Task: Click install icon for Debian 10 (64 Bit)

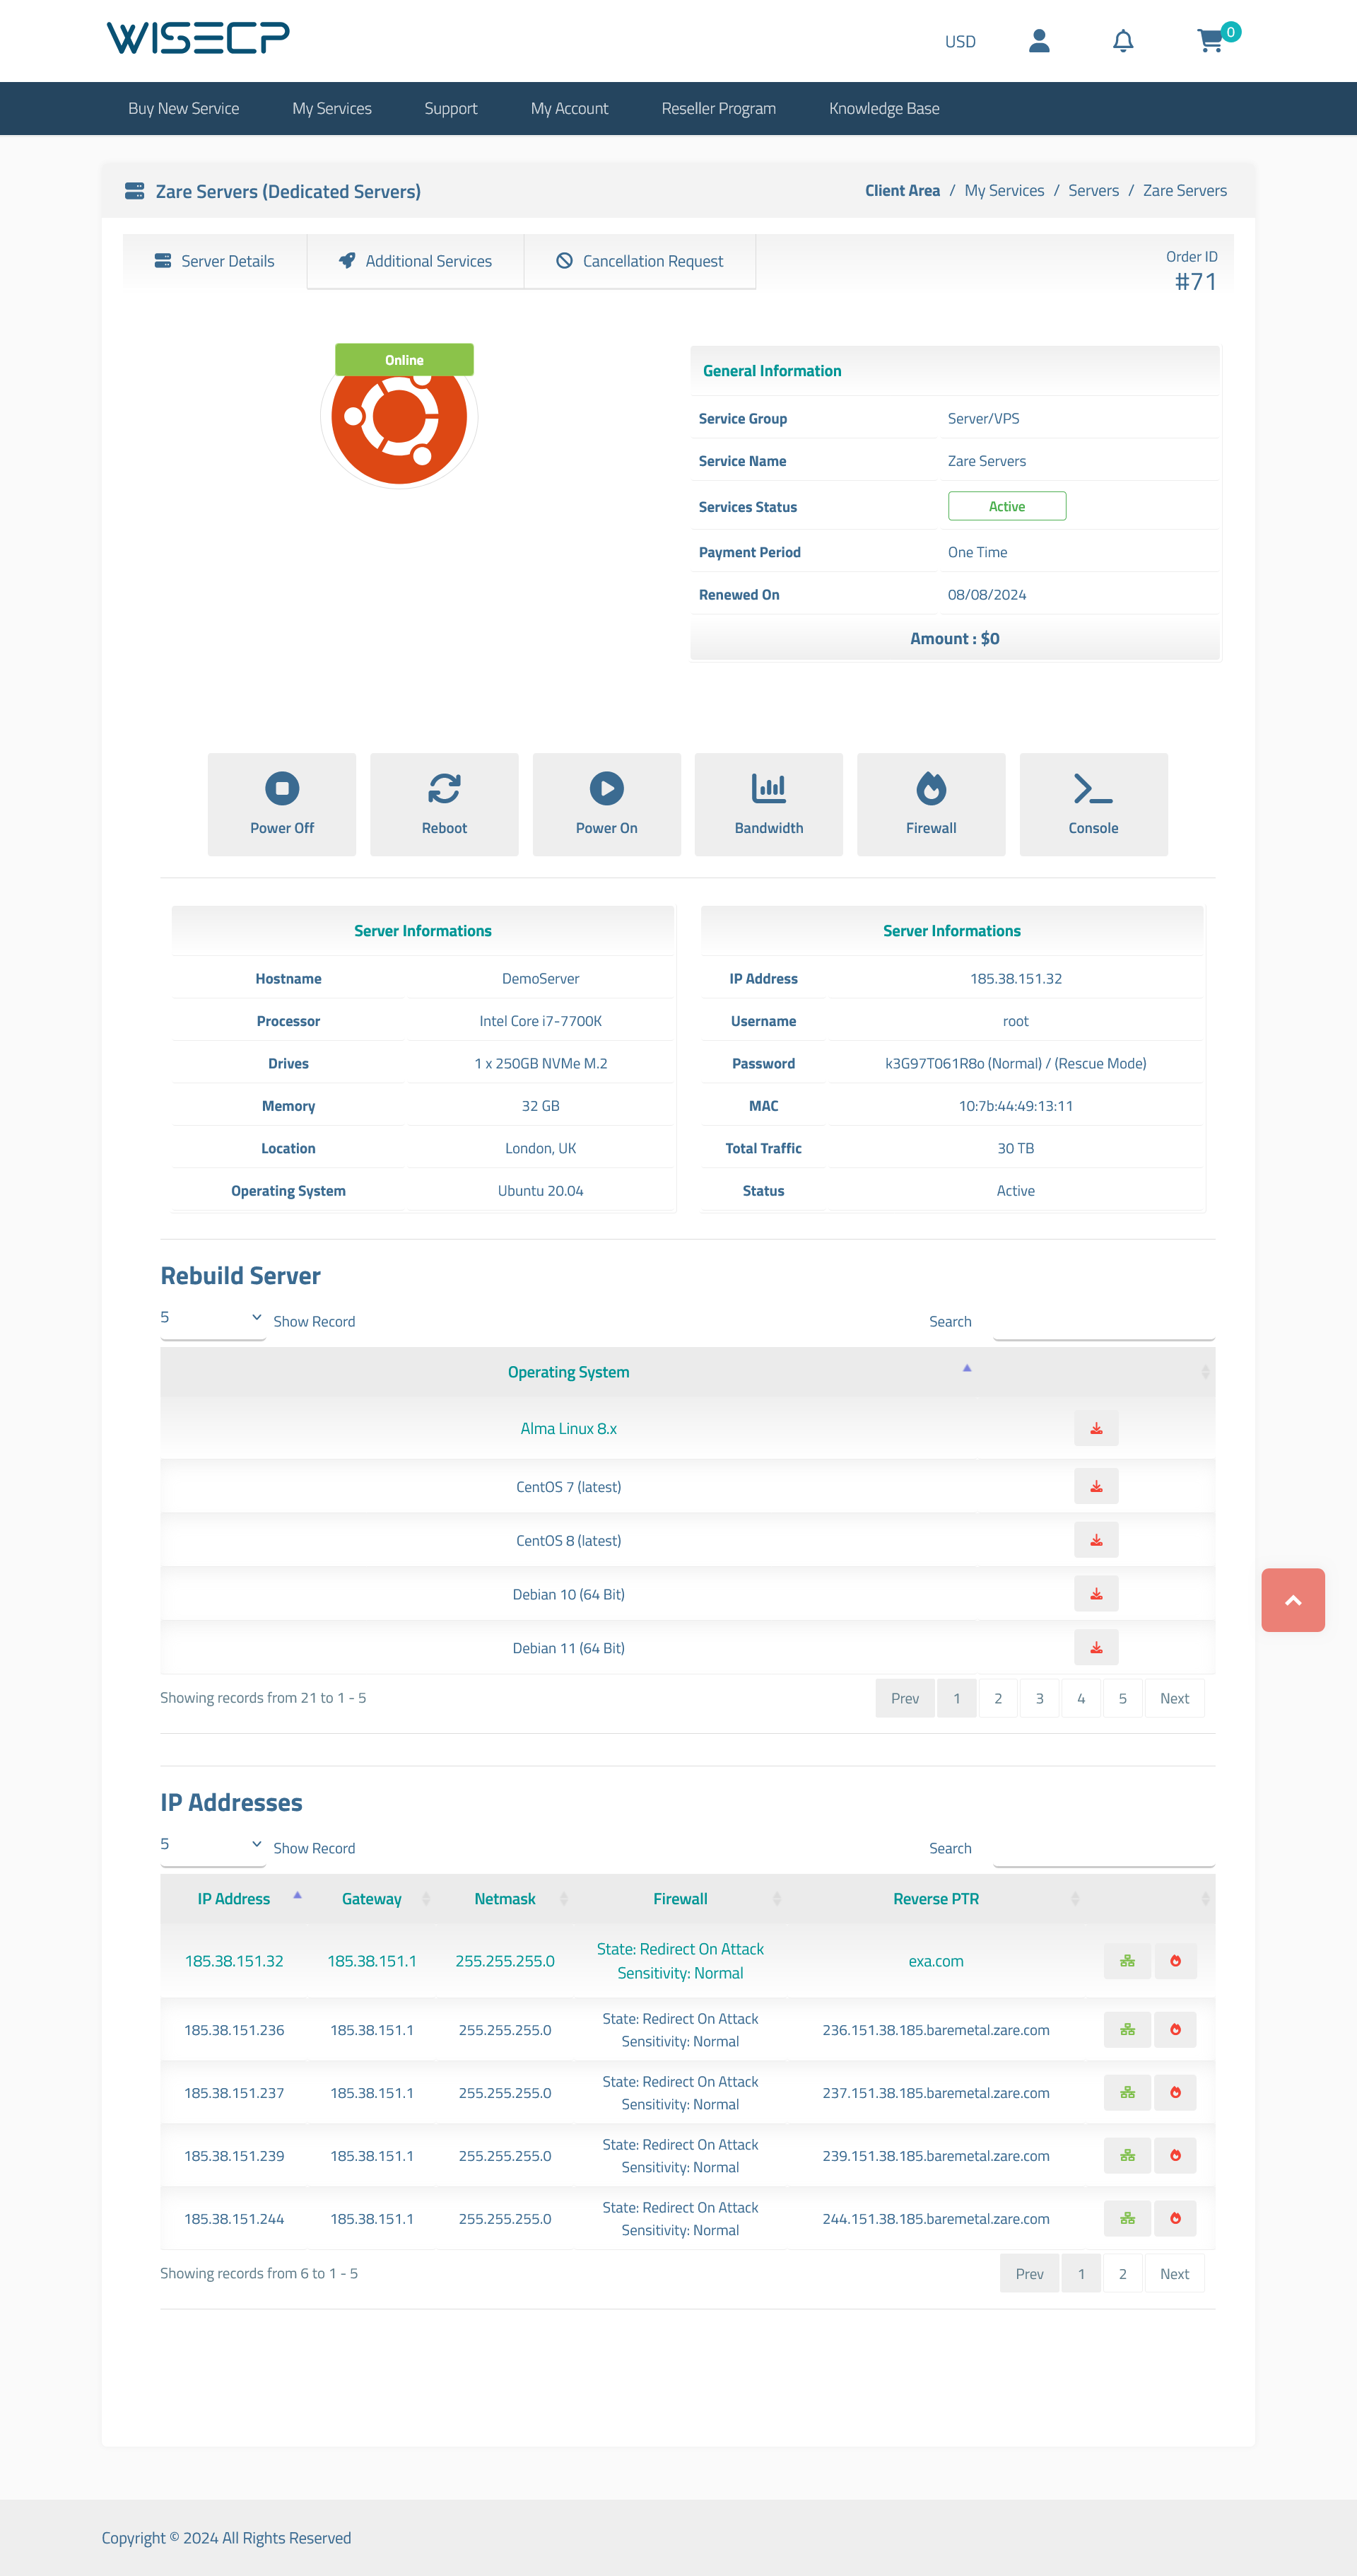Action: pyautogui.click(x=1096, y=1594)
